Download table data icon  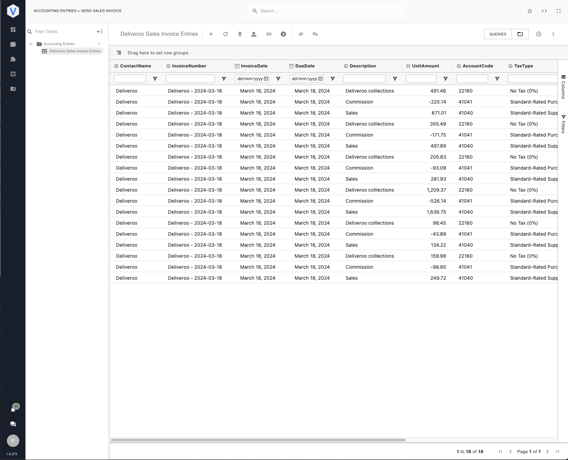pos(240,34)
